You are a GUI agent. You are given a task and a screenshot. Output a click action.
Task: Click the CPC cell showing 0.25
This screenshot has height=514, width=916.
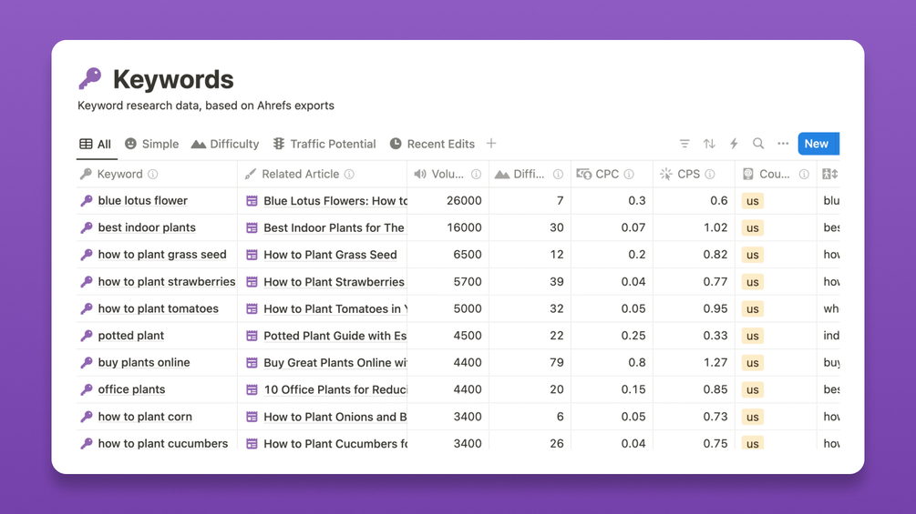point(612,335)
